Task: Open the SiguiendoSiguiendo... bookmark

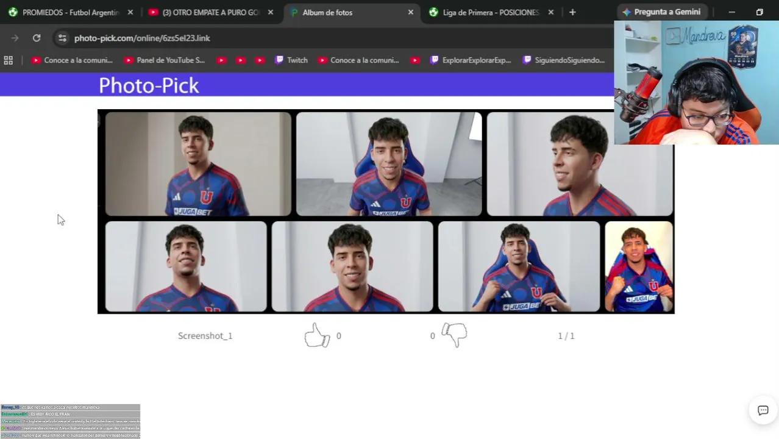Action: pos(564,60)
